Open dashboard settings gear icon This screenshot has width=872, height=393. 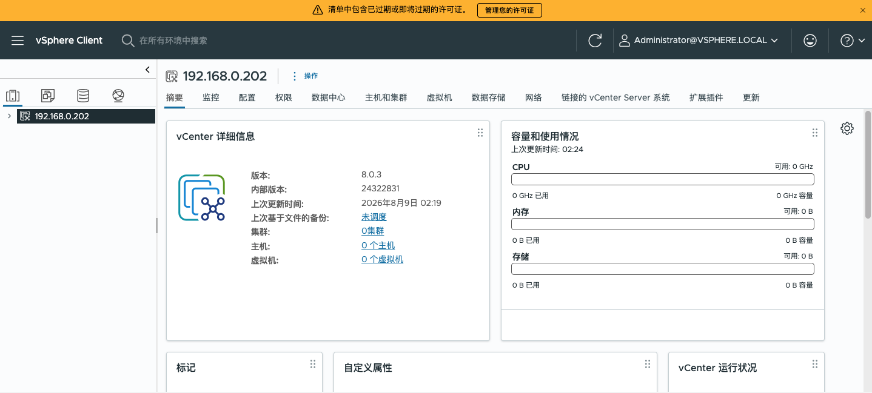pyautogui.click(x=847, y=128)
